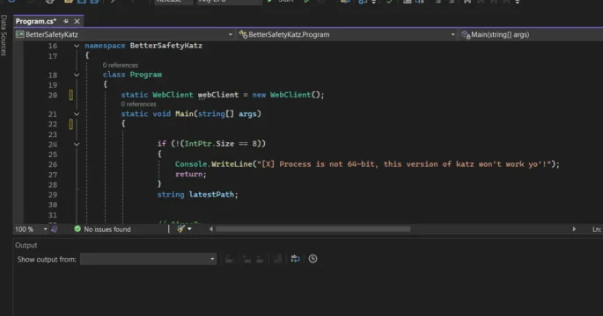603x316 pixels.
Task: Click line number 16 in the gutter
Action: click(x=53, y=46)
